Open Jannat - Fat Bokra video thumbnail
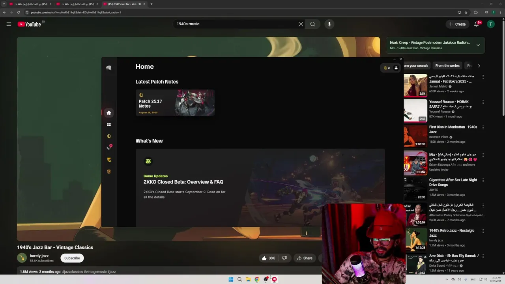 click(415, 86)
